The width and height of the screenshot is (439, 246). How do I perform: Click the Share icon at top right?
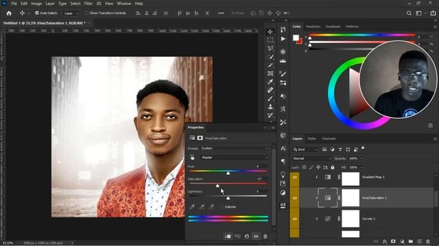coord(434,13)
